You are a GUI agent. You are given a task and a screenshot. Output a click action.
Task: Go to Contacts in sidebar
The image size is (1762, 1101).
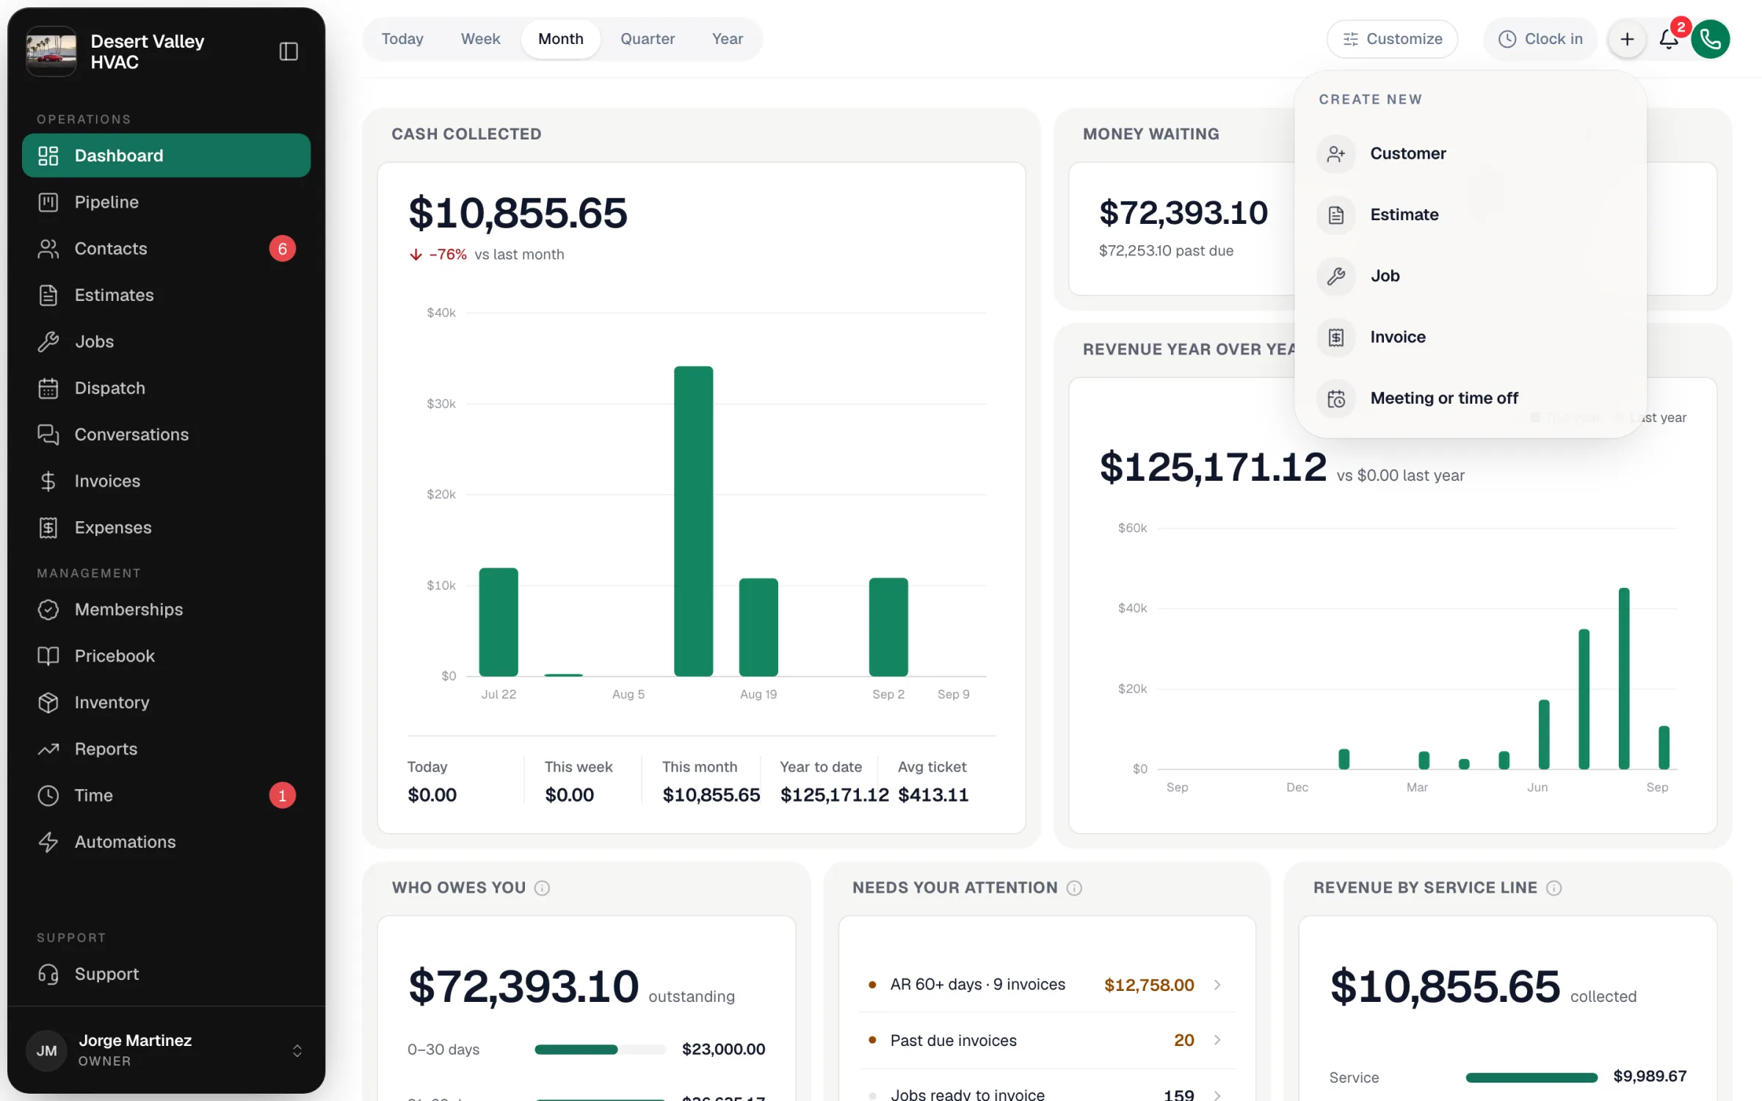[x=166, y=249]
